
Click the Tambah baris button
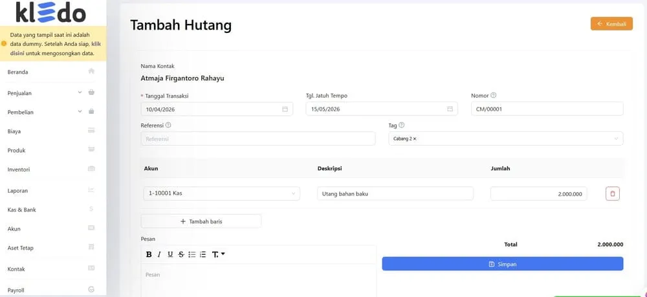pyautogui.click(x=201, y=221)
